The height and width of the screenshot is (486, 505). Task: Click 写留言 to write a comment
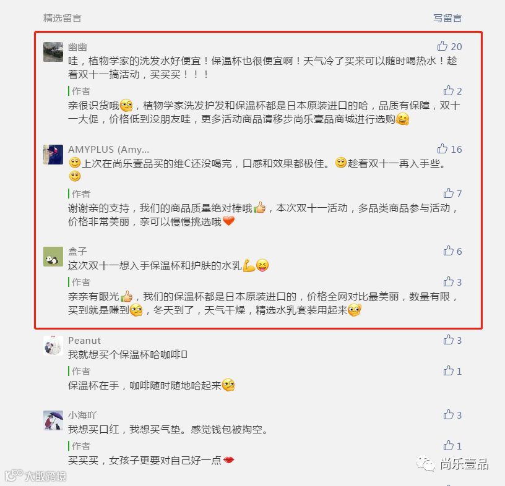pyautogui.click(x=447, y=18)
